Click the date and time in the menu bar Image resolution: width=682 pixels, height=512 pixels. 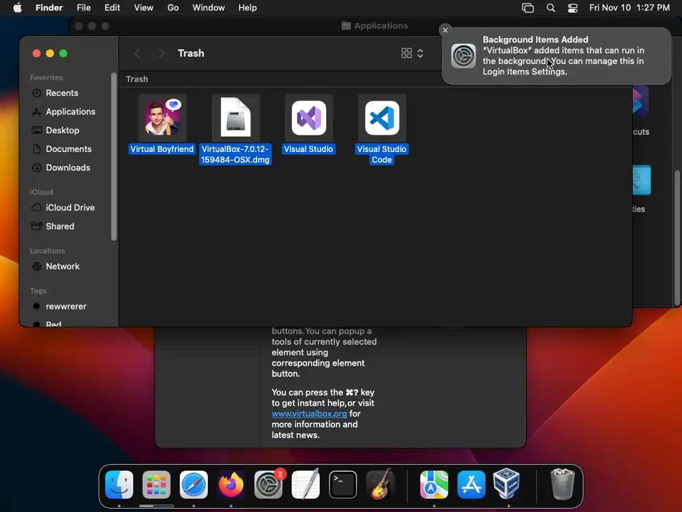coord(629,8)
